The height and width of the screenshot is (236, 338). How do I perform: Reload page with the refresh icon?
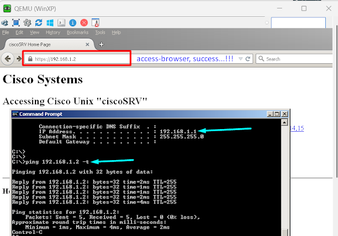pyautogui.click(x=248, y=58)
